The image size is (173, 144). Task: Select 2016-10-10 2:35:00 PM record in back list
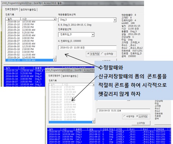click(x=29, y=24)
